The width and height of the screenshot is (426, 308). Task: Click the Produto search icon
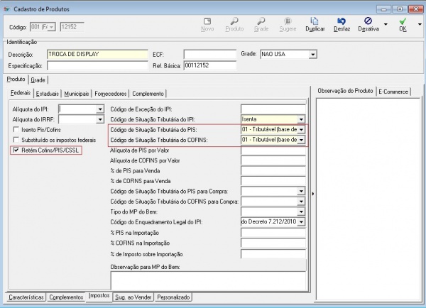tap(234, 22)
